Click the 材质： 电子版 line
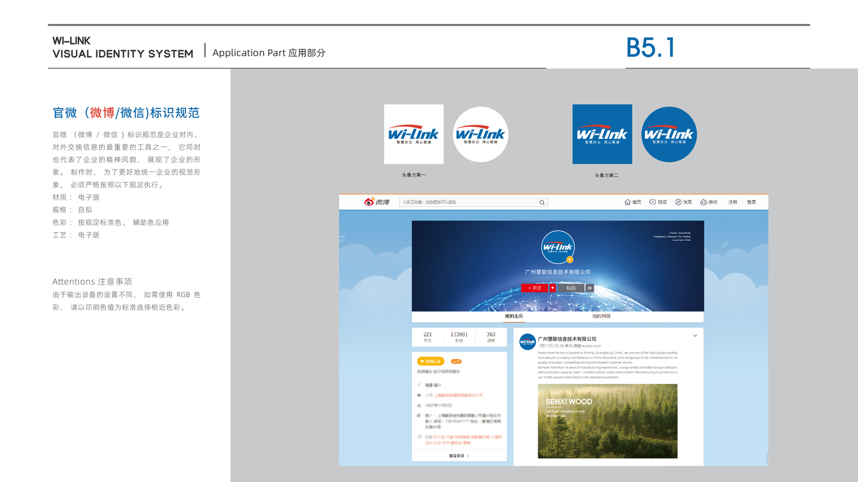This screenshot has height=482, width=858. click(x=76, y=197)
